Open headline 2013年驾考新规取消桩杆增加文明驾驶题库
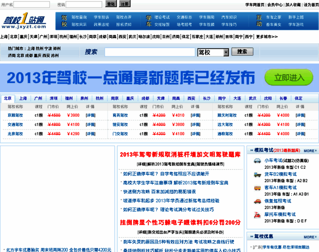The image size is (319, 252). click(x=180, y=155)
